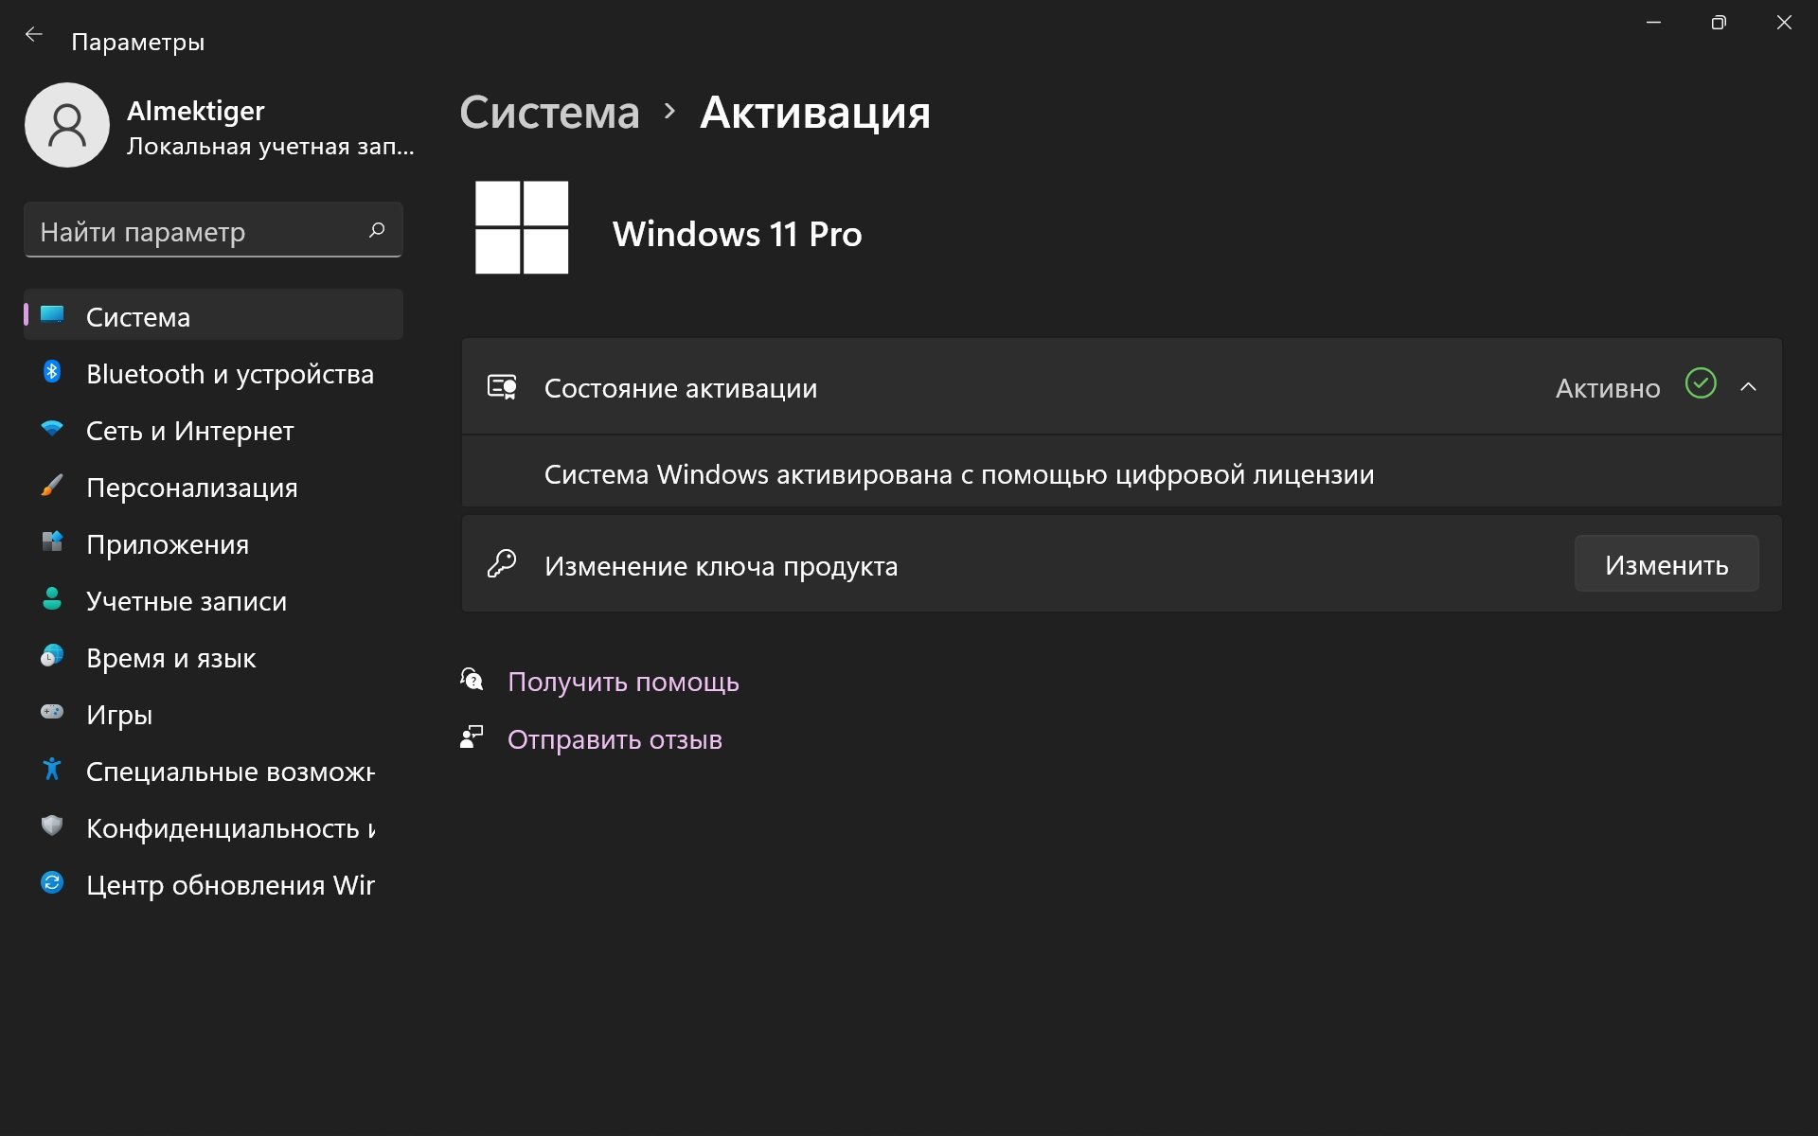
Task: Open Время и язык settings
Action: pos(213,657)
